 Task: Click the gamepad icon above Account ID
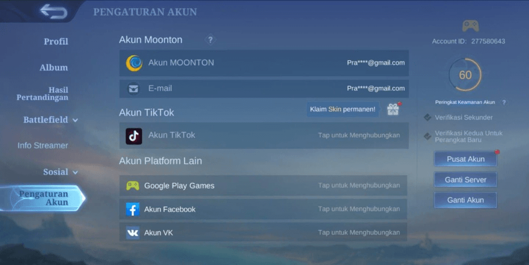pos(470,26)
